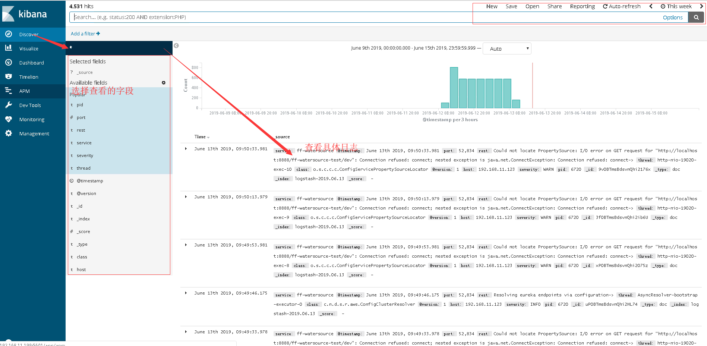The image size is (707, 346).
Task: Open the Monitoring heartbeat icon
Action: click(x=9, y=119)
